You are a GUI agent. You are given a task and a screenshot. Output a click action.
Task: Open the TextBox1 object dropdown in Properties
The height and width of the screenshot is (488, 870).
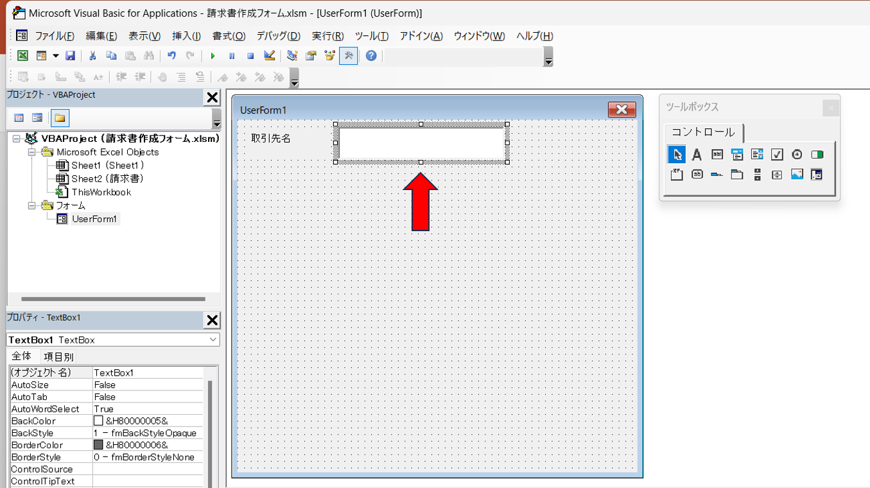click(x=213, y=340)
